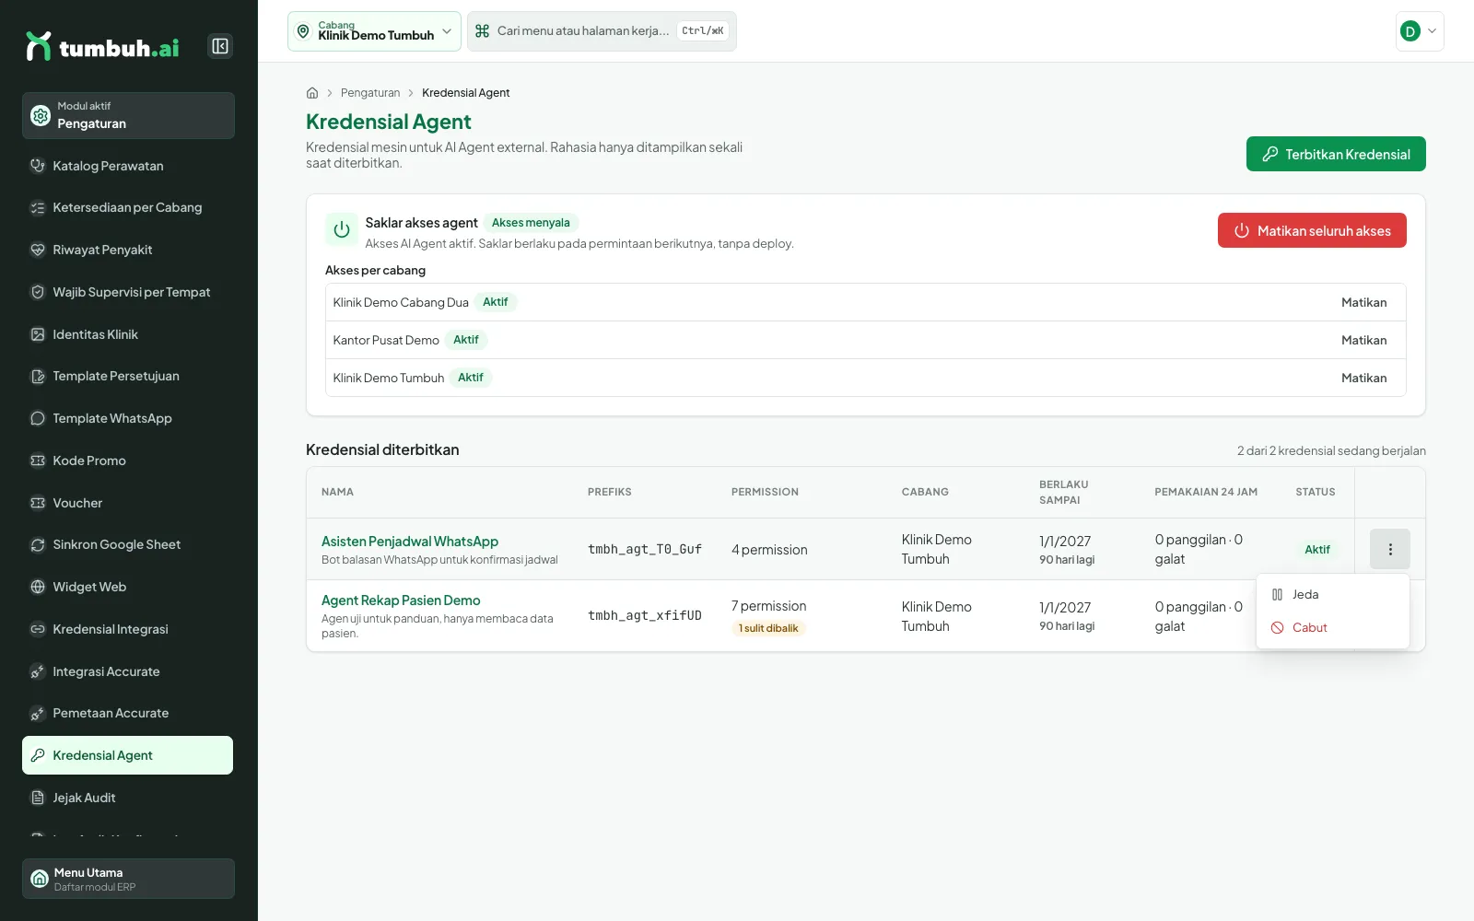Open the Cabang Klinik Demo Tumbuh dropdown

[374, 31]
